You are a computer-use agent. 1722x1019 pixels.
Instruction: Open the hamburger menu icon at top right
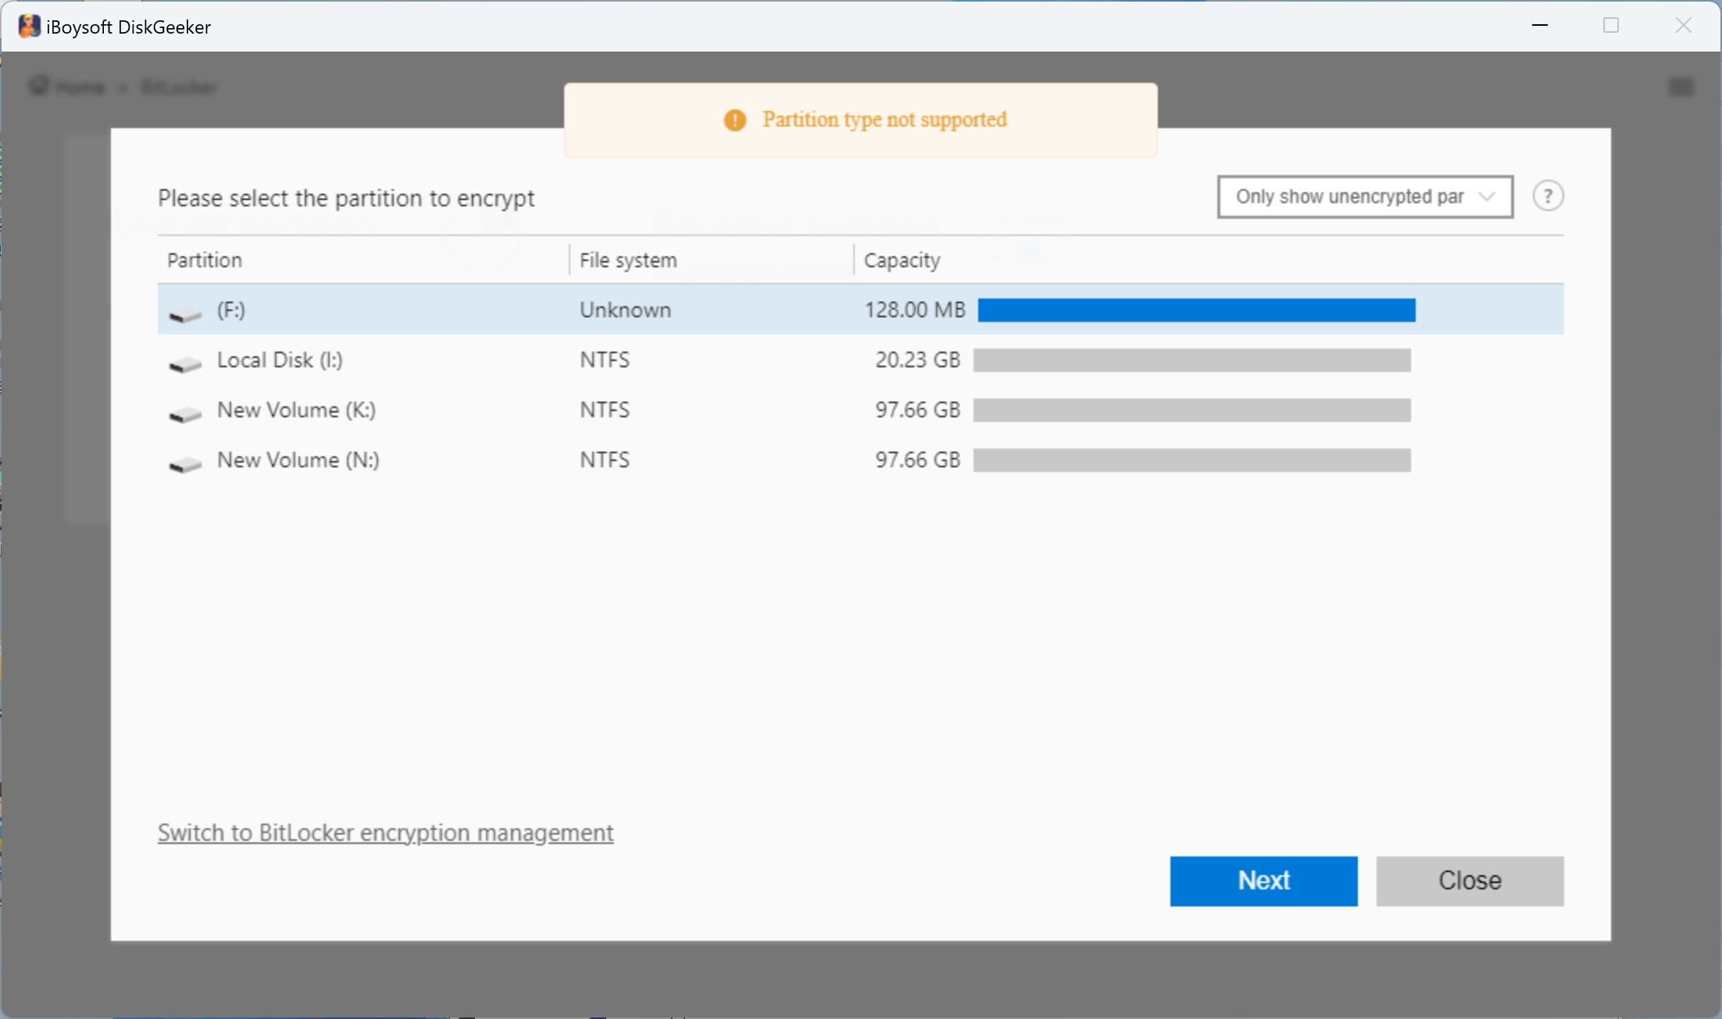(1680, 87)
